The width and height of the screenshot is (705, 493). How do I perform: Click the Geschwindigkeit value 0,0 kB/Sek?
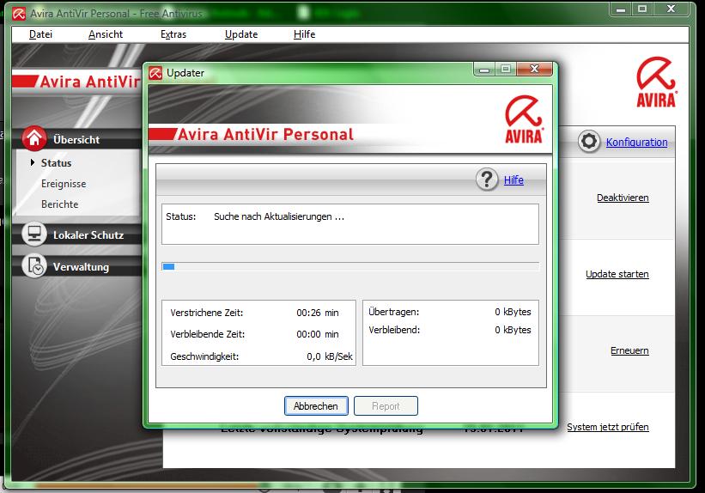tap(330, 356)
